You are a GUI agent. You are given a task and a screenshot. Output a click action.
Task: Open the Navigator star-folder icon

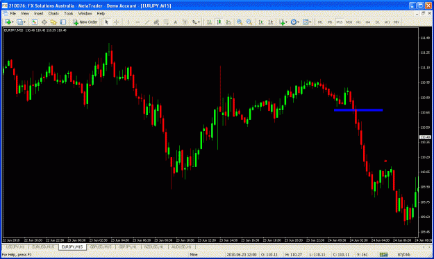pos(53,22)
